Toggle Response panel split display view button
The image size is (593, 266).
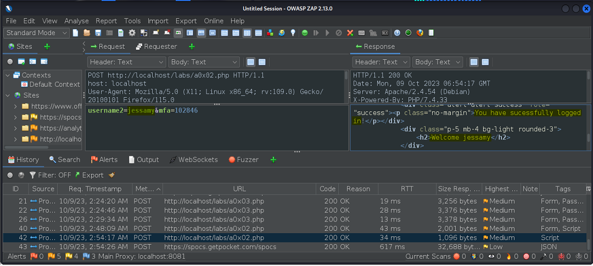[474, 62]
